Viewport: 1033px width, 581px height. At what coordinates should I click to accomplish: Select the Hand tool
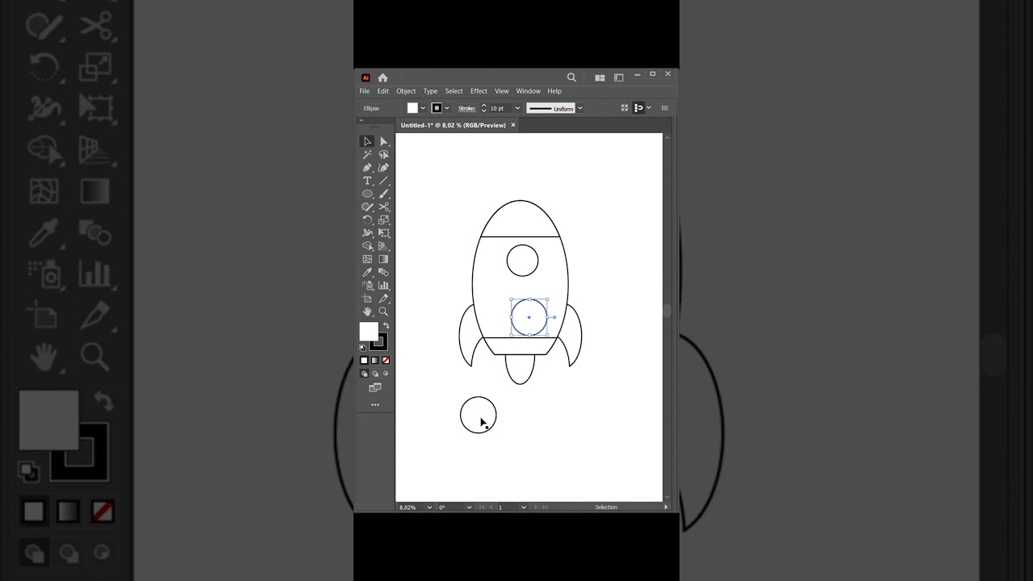tap(367, 311)
